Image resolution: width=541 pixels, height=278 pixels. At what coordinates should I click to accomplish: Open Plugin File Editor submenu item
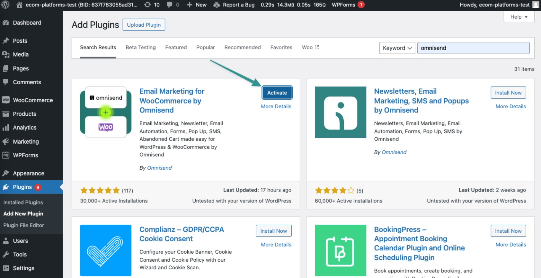(24, 225)
